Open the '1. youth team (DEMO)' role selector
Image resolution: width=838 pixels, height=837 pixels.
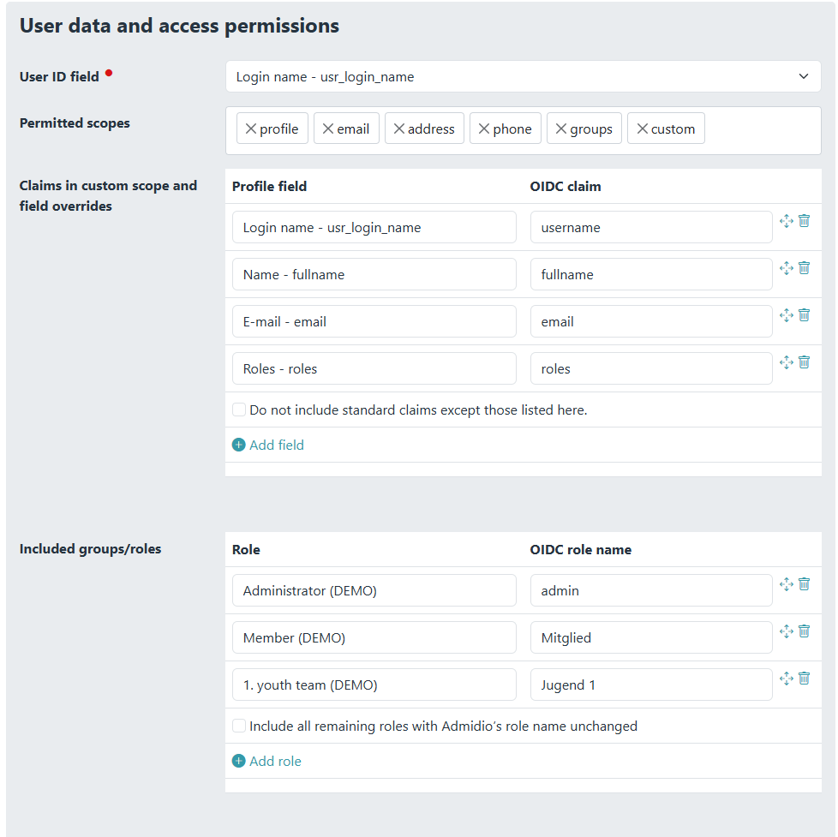pyautogui.click(x=374, y=685)
